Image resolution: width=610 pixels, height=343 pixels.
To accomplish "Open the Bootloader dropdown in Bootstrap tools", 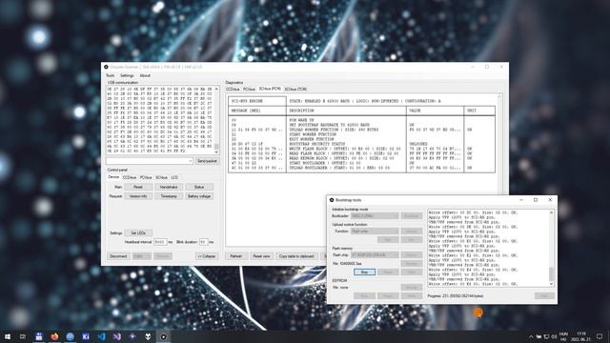I will [375, 216].
